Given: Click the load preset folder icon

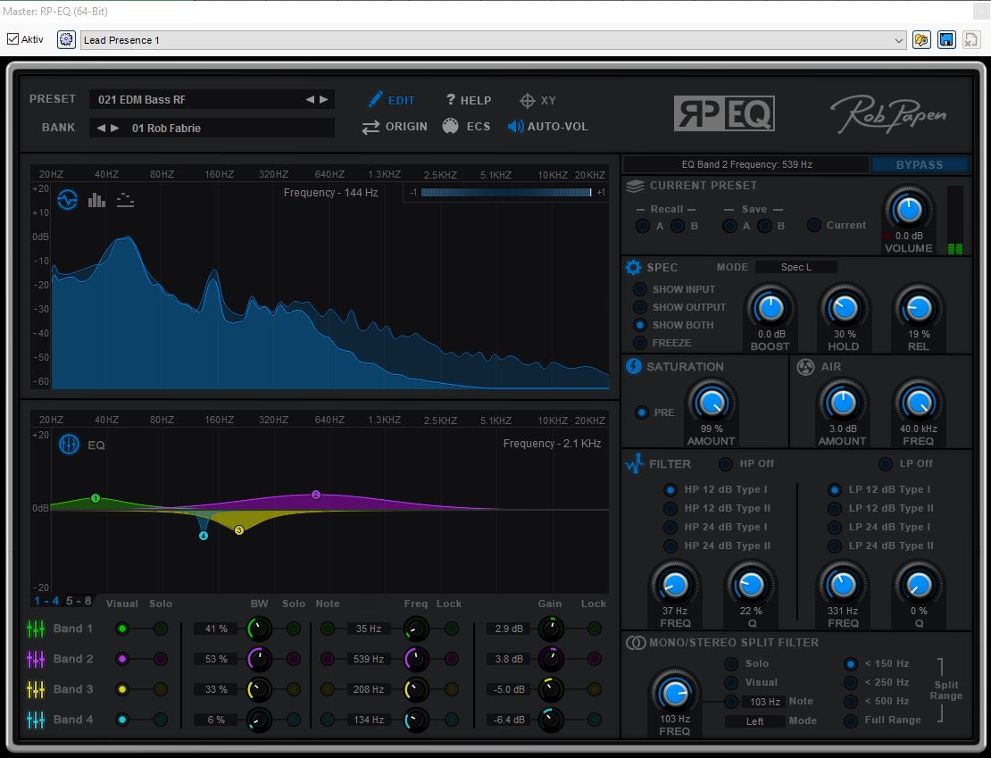Looking at the screenshot, I should [x=921, y=40].
